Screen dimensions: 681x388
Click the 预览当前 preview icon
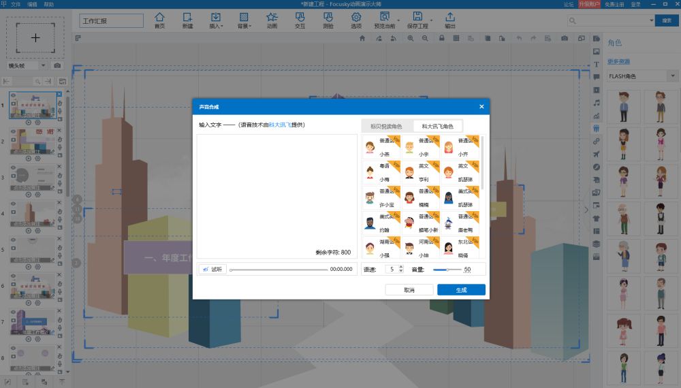pyautogui.click(x=384, y=20)
